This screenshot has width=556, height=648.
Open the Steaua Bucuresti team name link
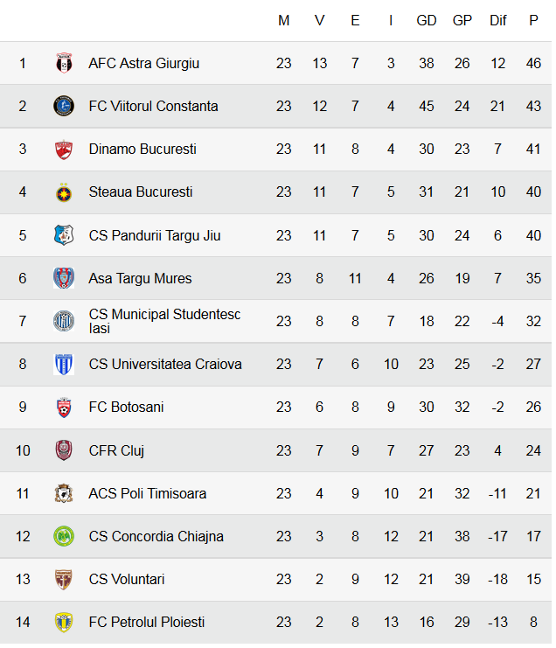coord(141,192)
